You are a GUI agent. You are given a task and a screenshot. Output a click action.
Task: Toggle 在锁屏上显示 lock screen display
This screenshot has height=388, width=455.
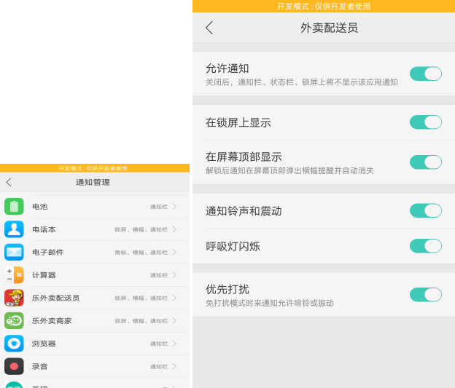[x=425, y=122]
